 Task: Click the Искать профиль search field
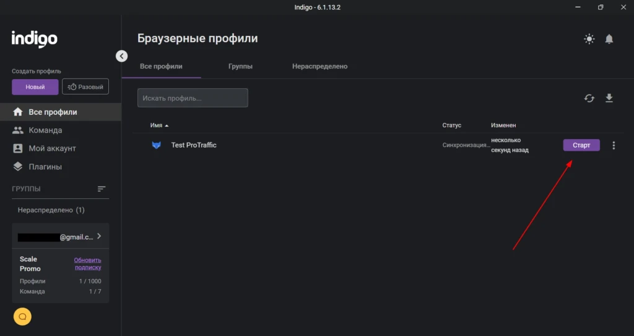point(193,98)
